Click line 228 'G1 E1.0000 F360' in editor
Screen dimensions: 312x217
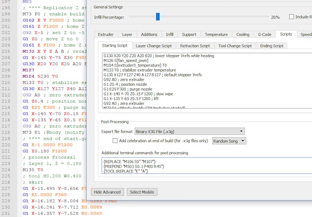pyautogui.click(x=45, y=195)
